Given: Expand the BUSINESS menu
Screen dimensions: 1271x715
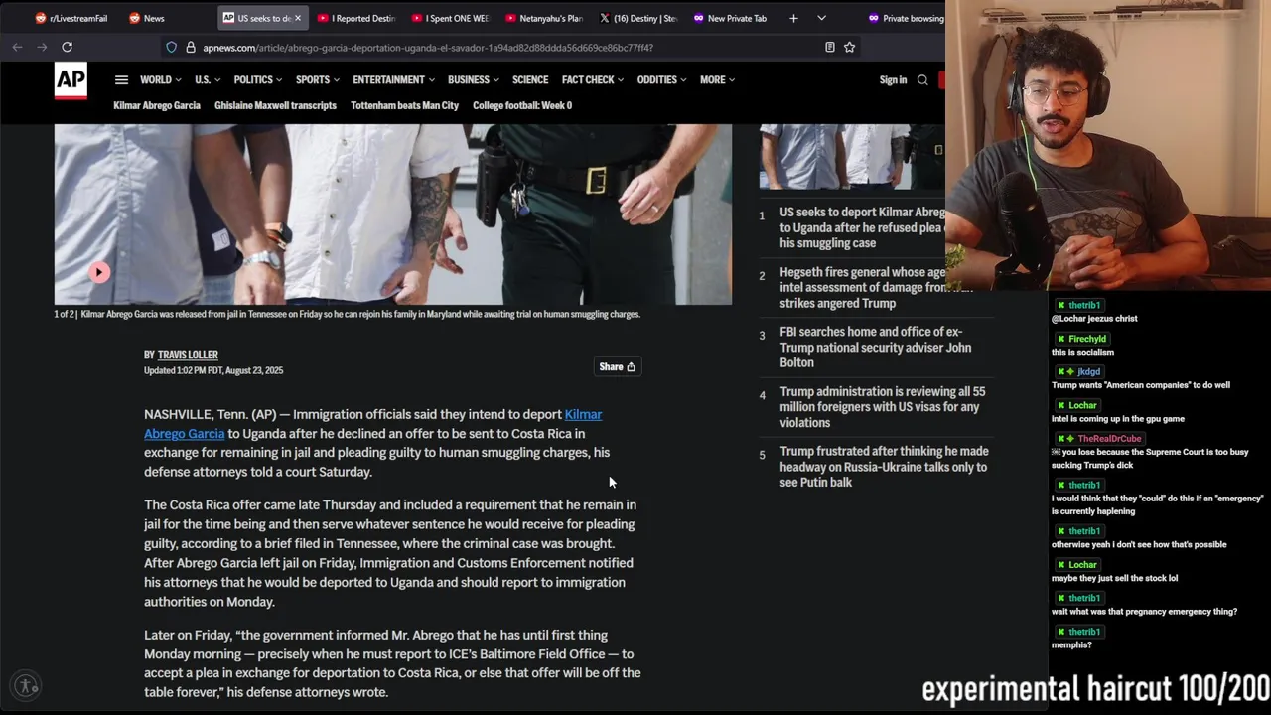Looking at the screenshot, I should (473, 80).
